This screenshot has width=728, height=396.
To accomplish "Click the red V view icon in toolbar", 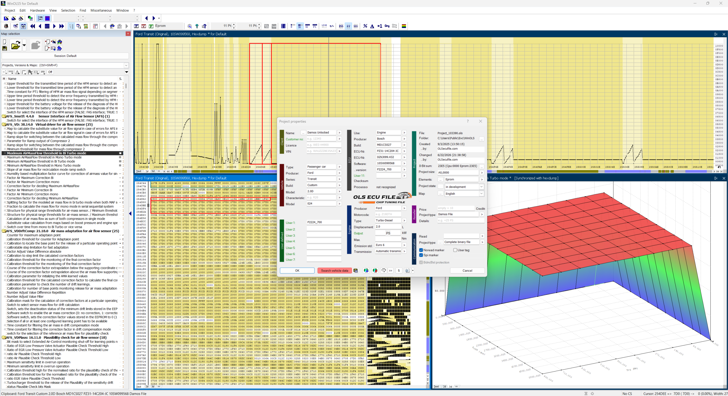I will pos(144,26).
